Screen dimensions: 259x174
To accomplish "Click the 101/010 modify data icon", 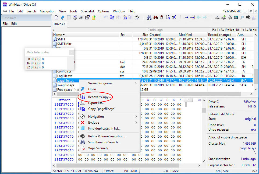I will pos(137,17).
